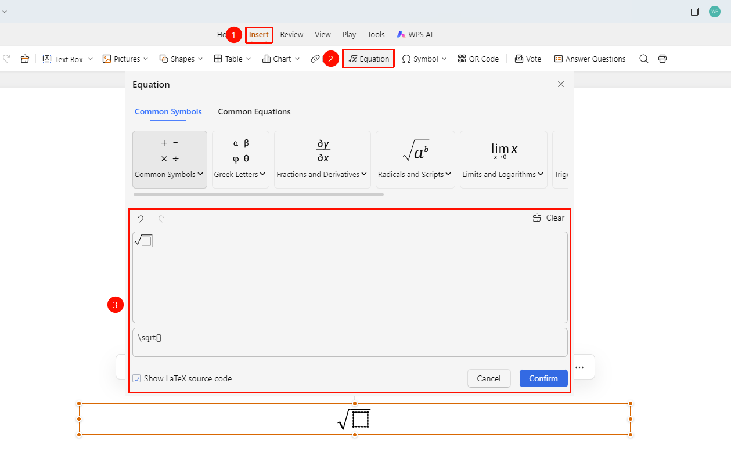The image size is (731, 455).
Task: Open the View tab
Action: [x=323, y=35]
